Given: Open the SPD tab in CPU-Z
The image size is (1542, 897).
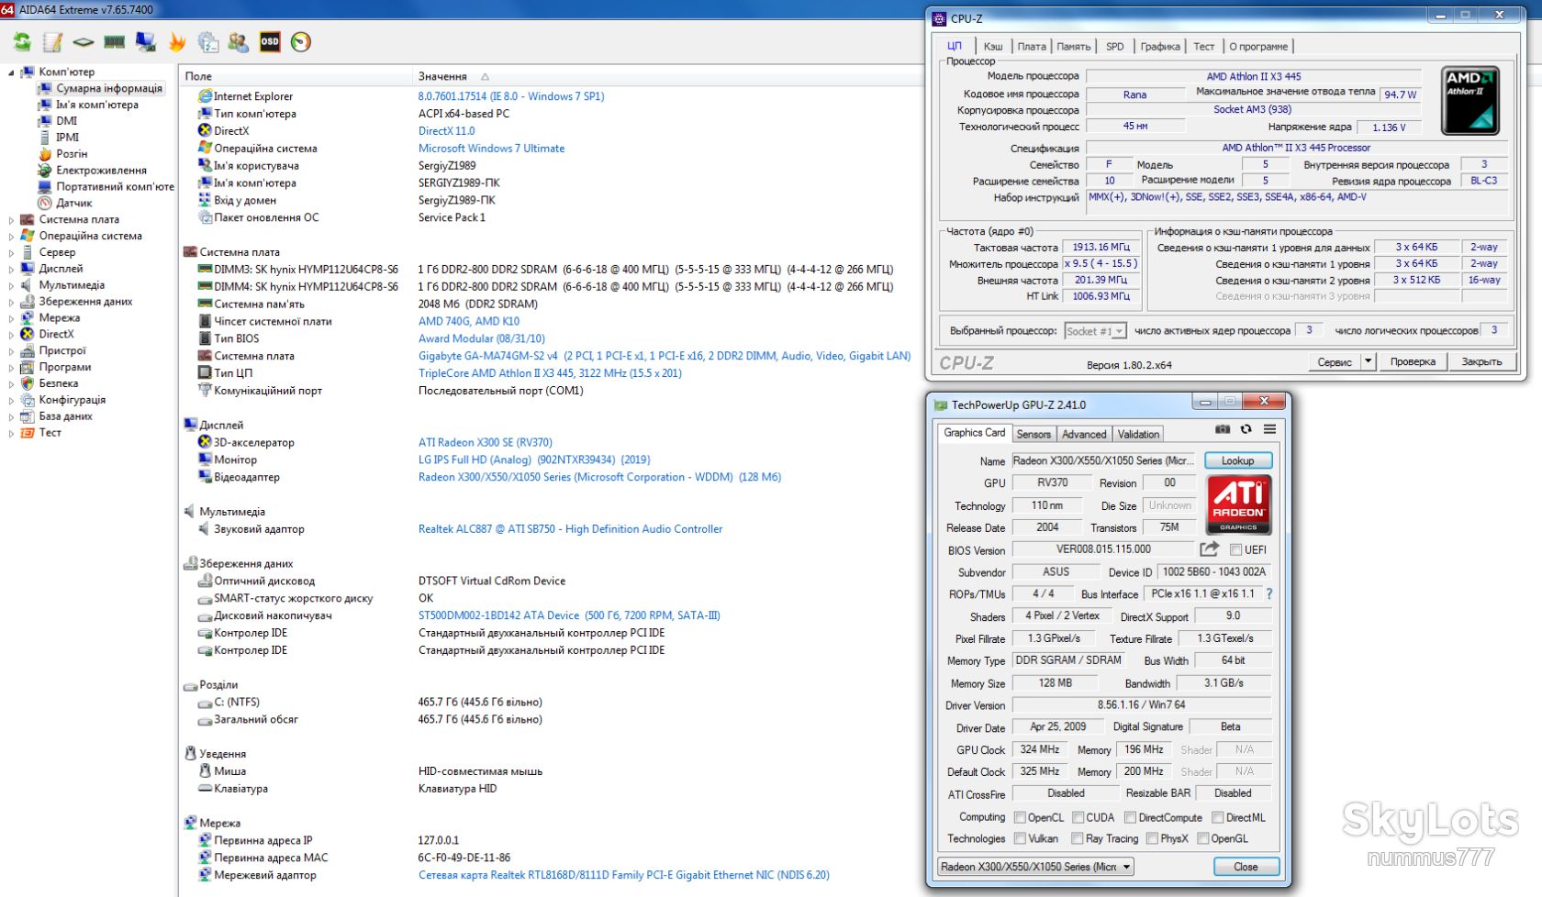Looking at the screenshot, I should [1115, 47].
